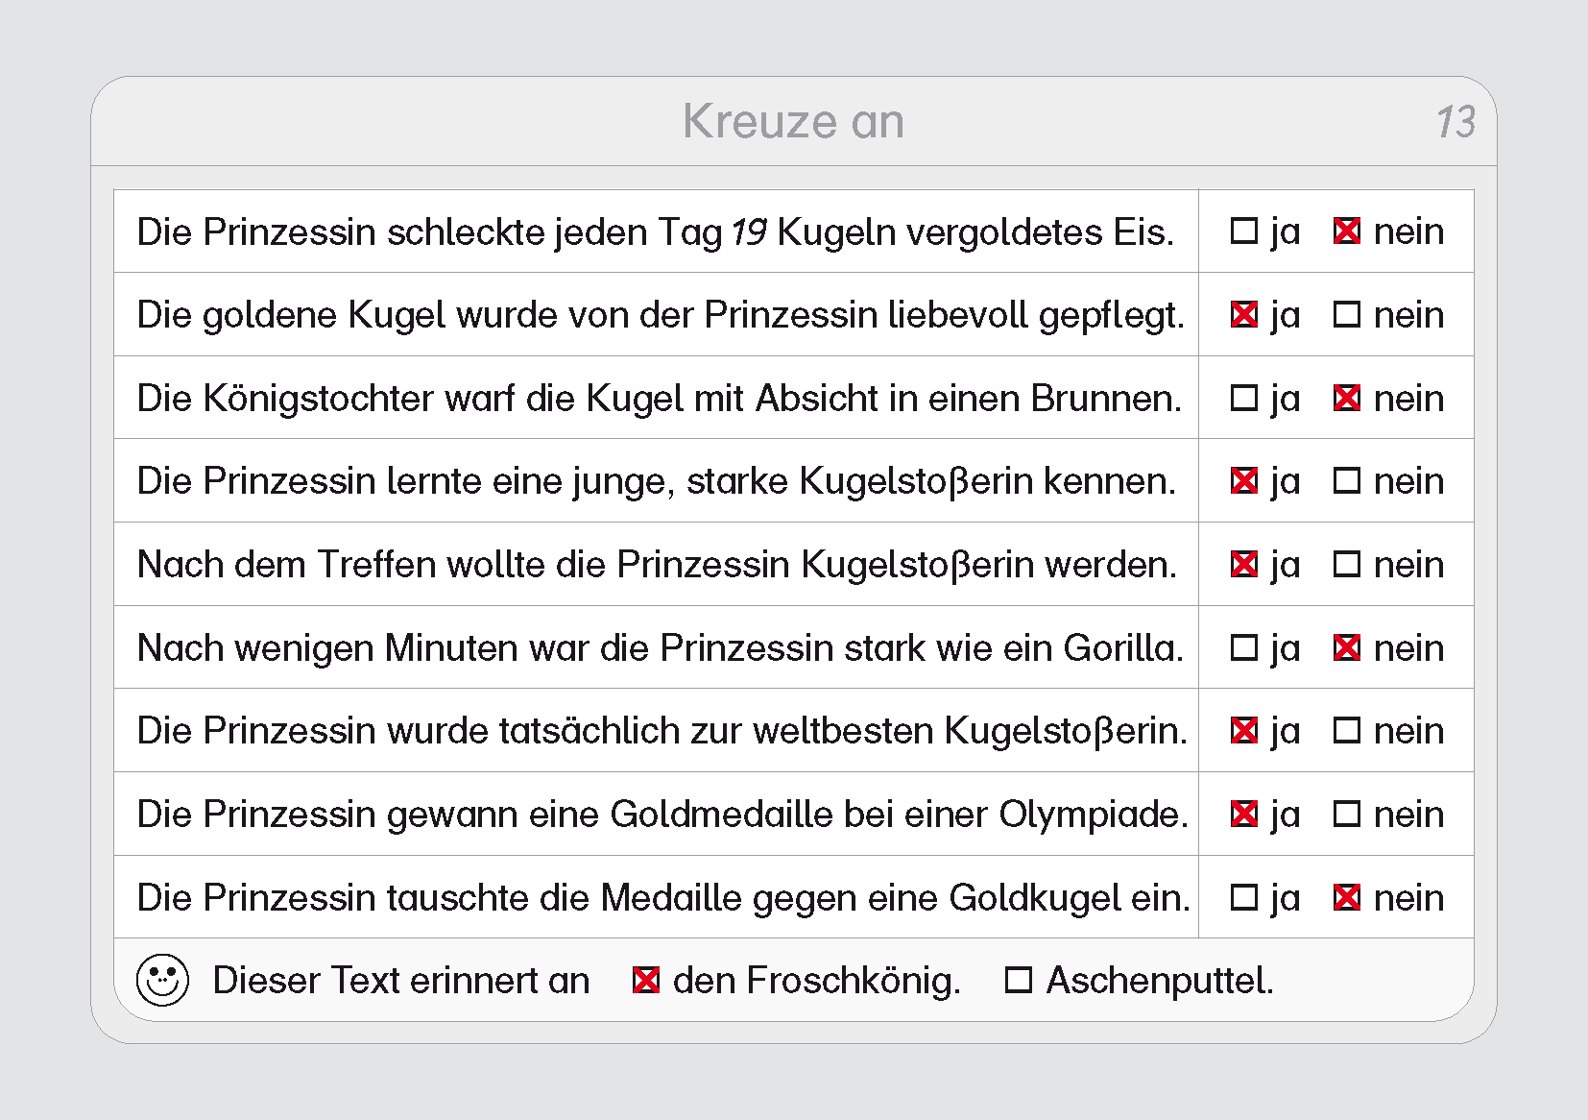Screen dimensions: 1588x1120
Task: Click the 'Kreuze an' card title
Action: pyautogui.click(x=793, y=122)
